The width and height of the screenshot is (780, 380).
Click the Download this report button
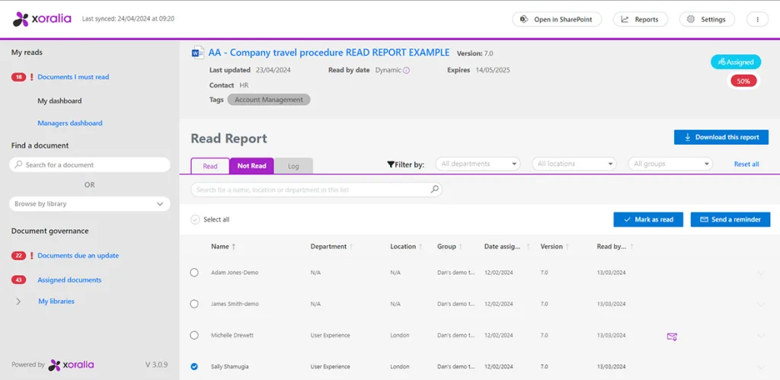click(x=721, y=137)
